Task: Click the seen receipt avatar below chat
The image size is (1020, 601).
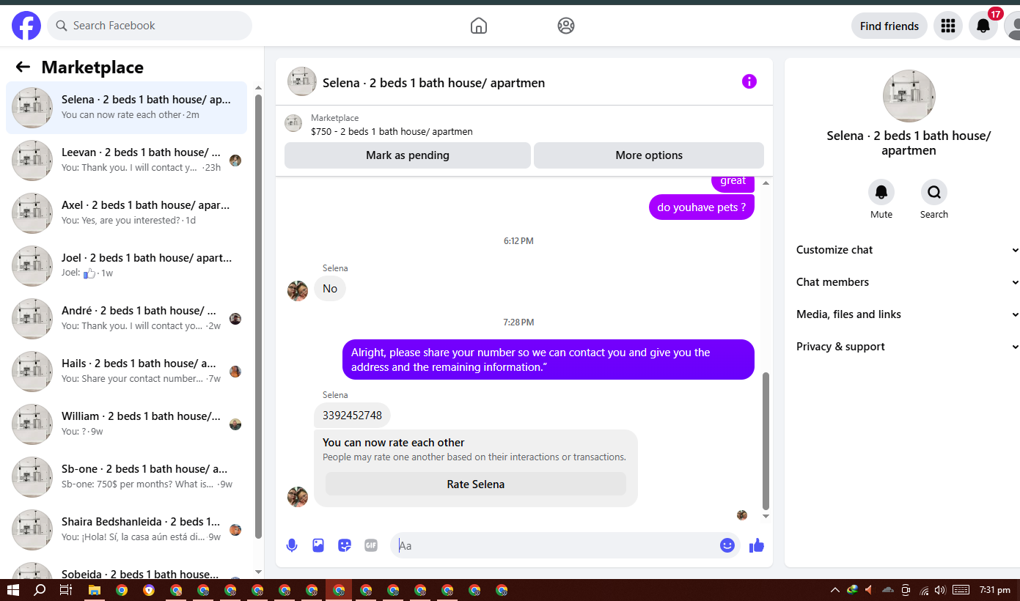Action: (x=742, y=515)
